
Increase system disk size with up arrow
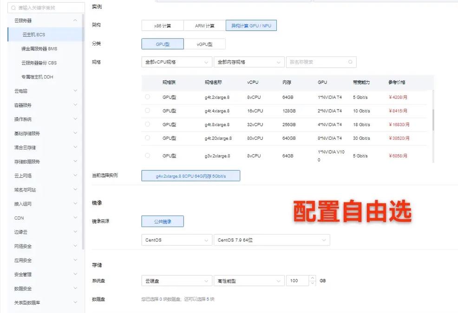(312, 278)
